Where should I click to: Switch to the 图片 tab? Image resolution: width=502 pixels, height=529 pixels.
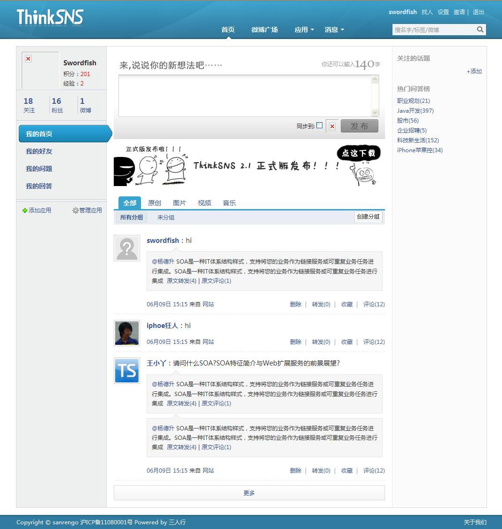tap(180, 203)
